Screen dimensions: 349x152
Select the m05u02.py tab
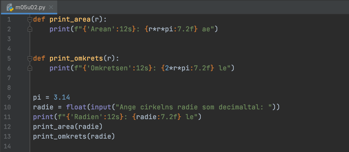tap(30, 7)
